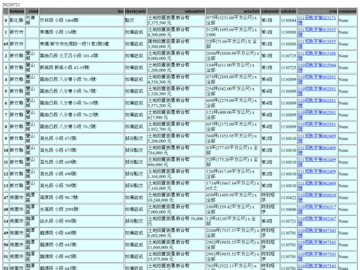Select the row index cell 65
This screenshot has height=270, width=360.
pyautogui.click(x=6, y=44)
